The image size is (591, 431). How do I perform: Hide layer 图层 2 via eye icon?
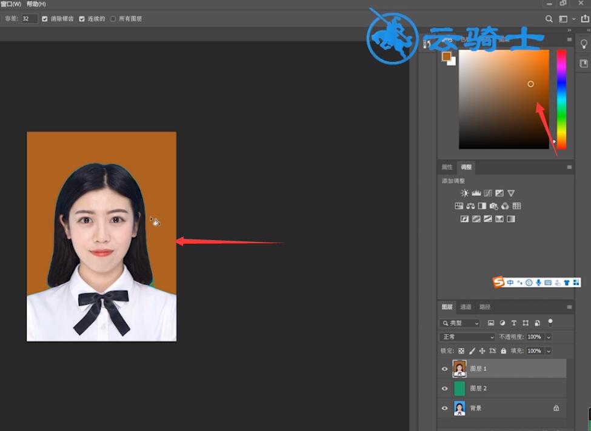pyautogui.click(x=445, y=389)
